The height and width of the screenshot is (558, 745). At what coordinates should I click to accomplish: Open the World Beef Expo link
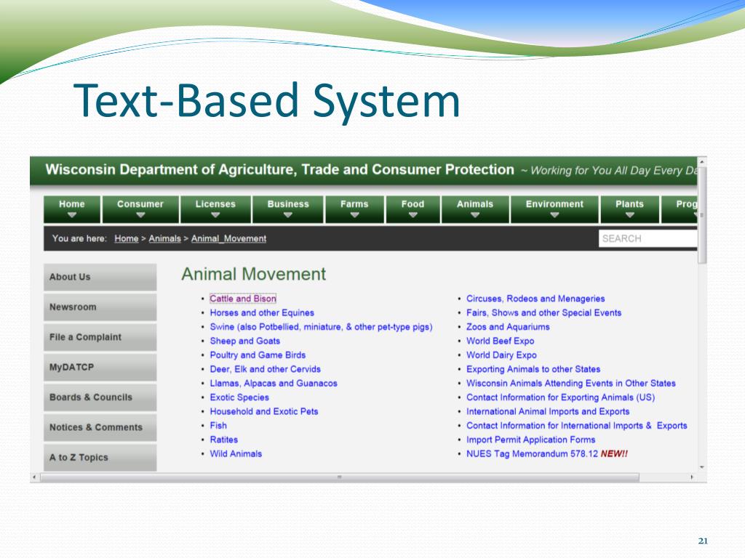coord(500,341)
